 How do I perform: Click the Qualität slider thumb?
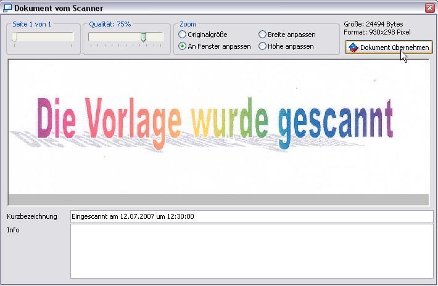pos(143,37)
